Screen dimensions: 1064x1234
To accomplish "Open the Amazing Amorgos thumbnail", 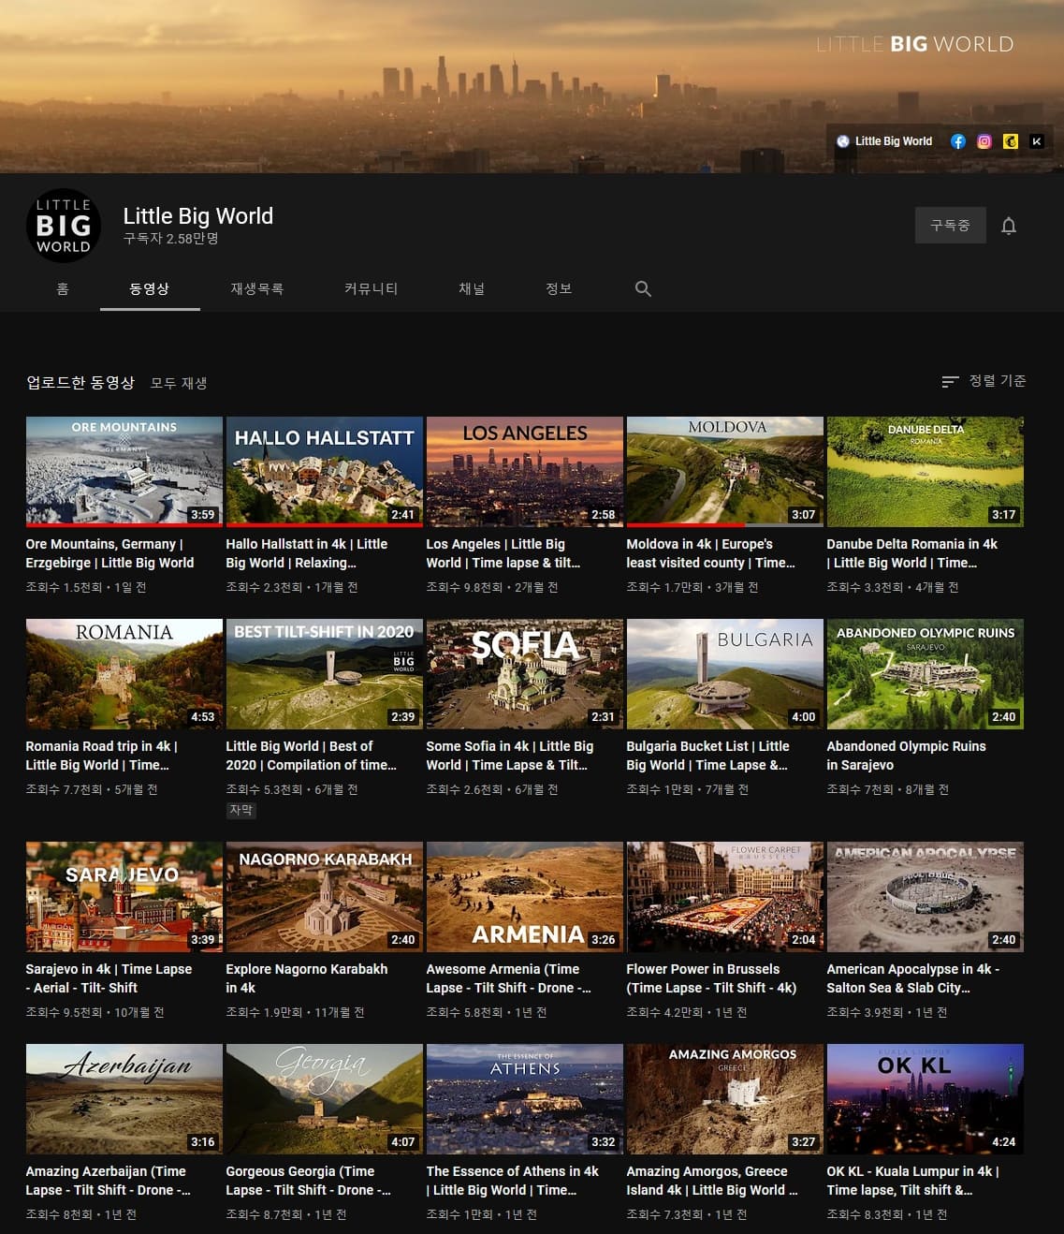I will coord(725,1099).
